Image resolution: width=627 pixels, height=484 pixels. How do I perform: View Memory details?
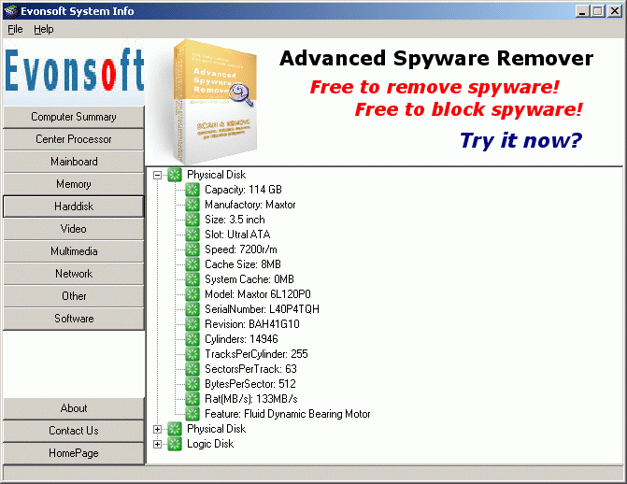(74, 184)
